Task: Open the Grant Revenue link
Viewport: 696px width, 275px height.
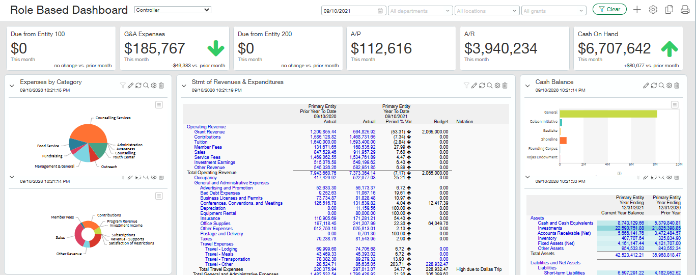Action: click(209, 132)
